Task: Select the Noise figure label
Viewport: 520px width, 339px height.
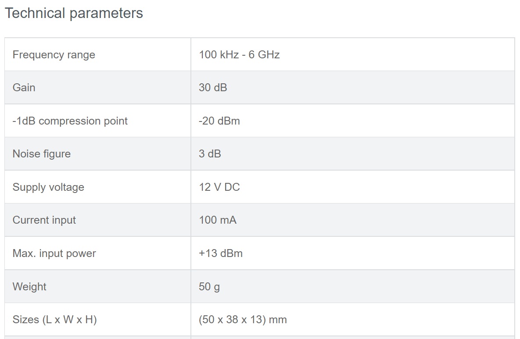Action: coord(42,154)
